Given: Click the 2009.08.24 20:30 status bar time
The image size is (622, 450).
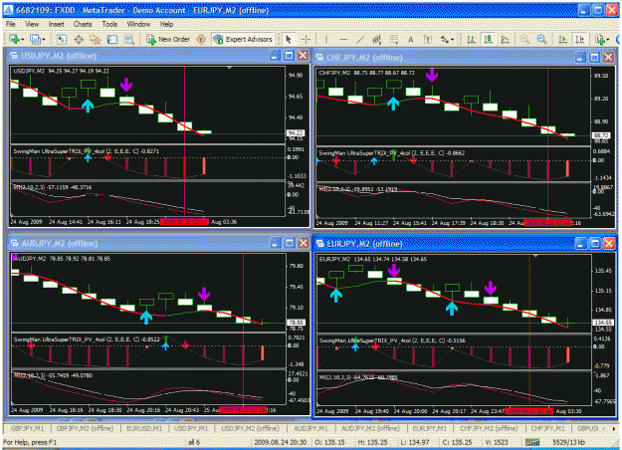Looking at the screenshot, I should coord(280,442).
